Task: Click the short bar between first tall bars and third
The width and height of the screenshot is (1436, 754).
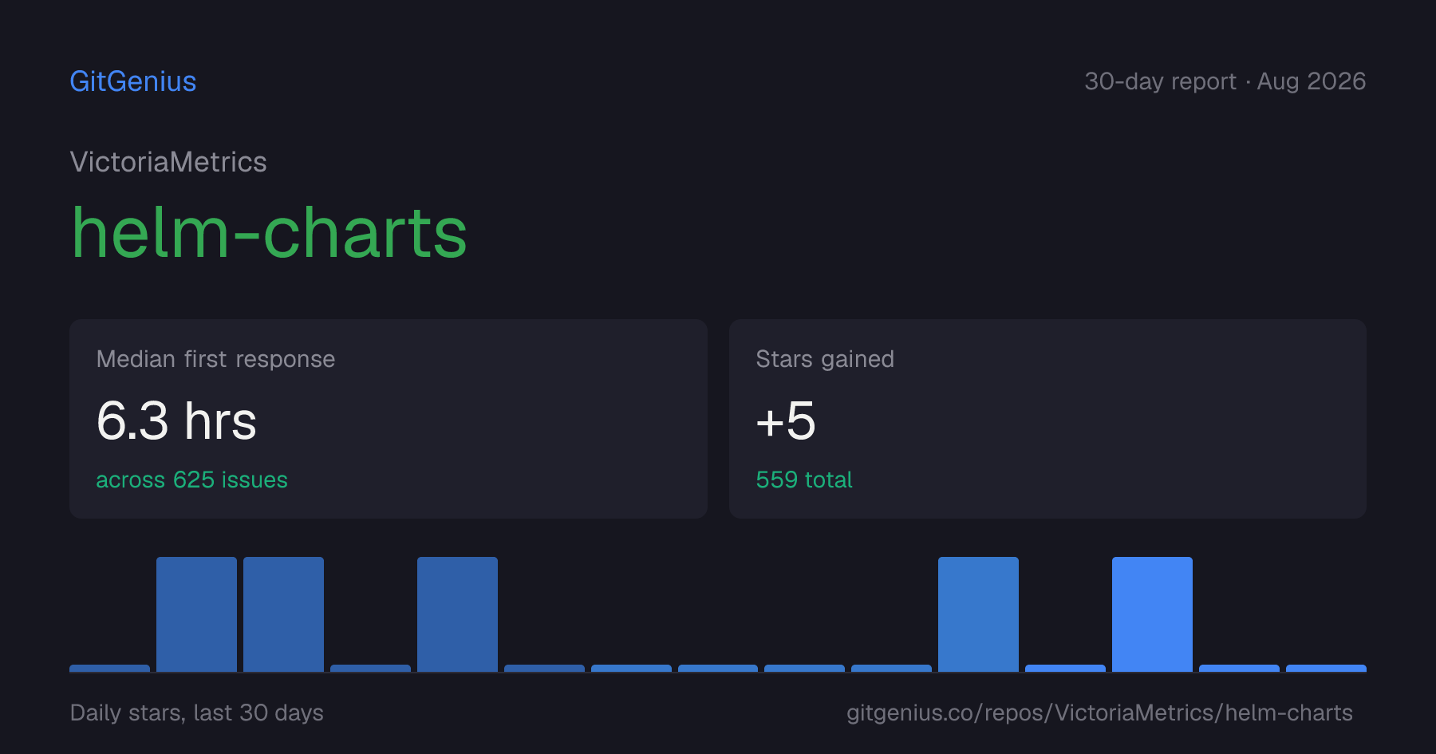Action: (370, 669)
